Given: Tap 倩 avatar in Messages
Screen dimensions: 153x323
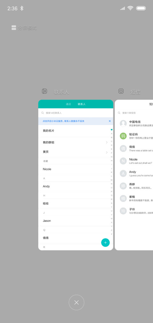Looking at the screenshot, I should tap(123, 149).
